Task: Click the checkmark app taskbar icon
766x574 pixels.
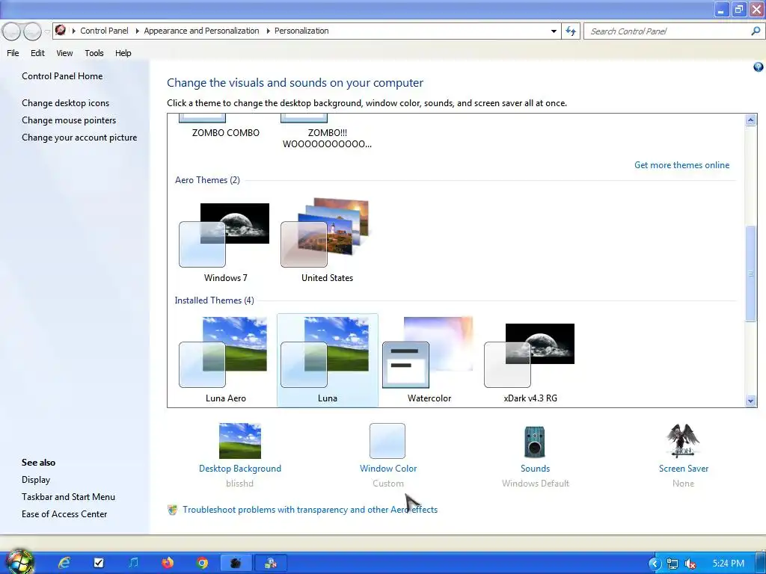Action: (99, 563)
